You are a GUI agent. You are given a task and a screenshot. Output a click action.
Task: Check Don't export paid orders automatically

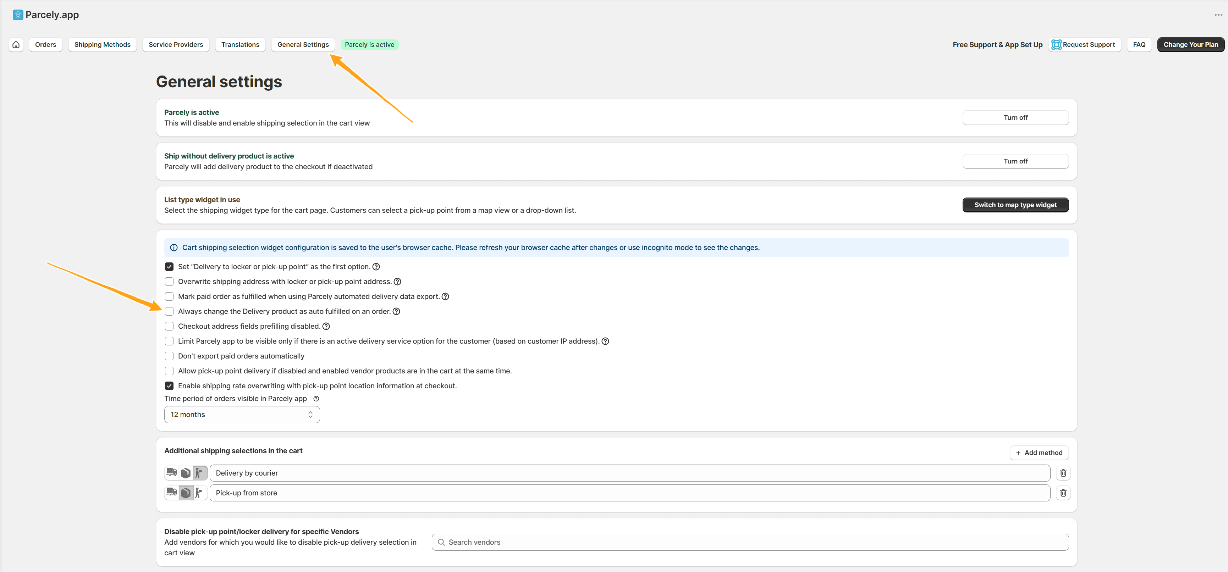tap(169, 356)
